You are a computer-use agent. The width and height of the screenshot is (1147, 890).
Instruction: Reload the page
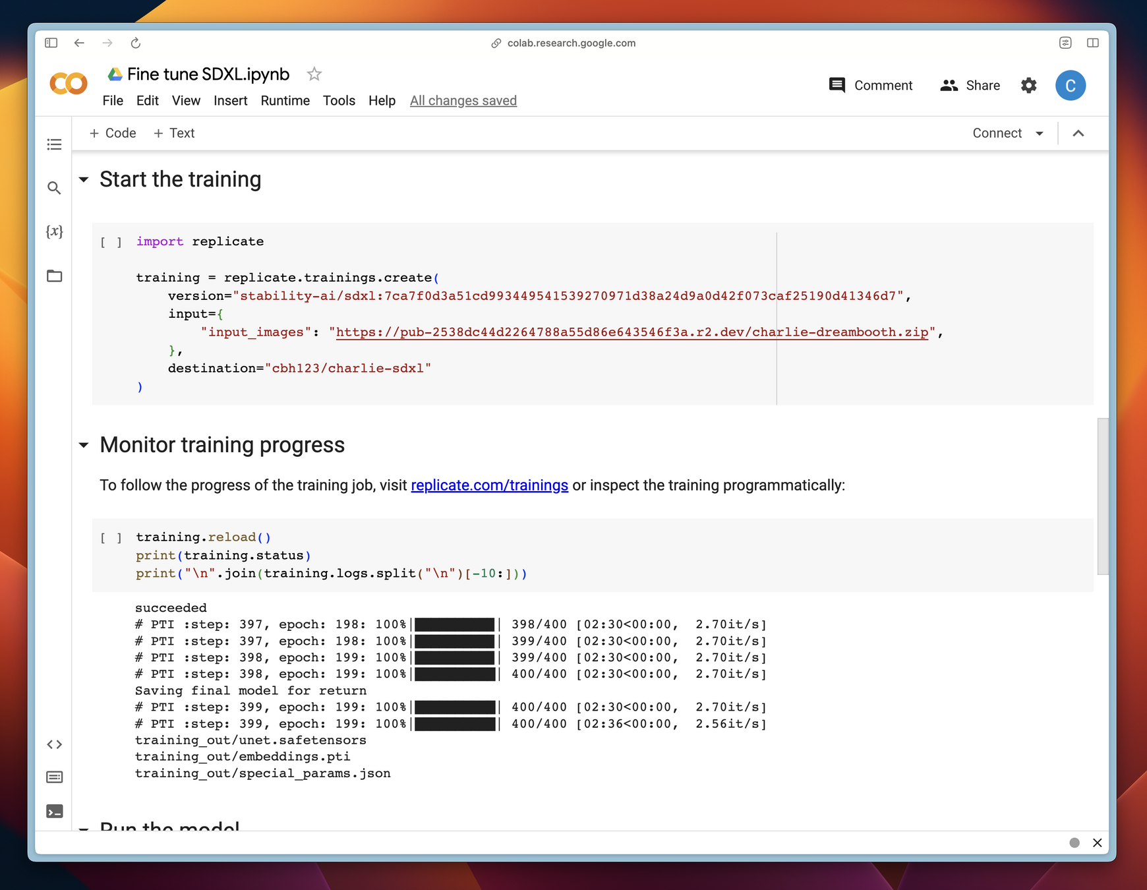point(136,43)
